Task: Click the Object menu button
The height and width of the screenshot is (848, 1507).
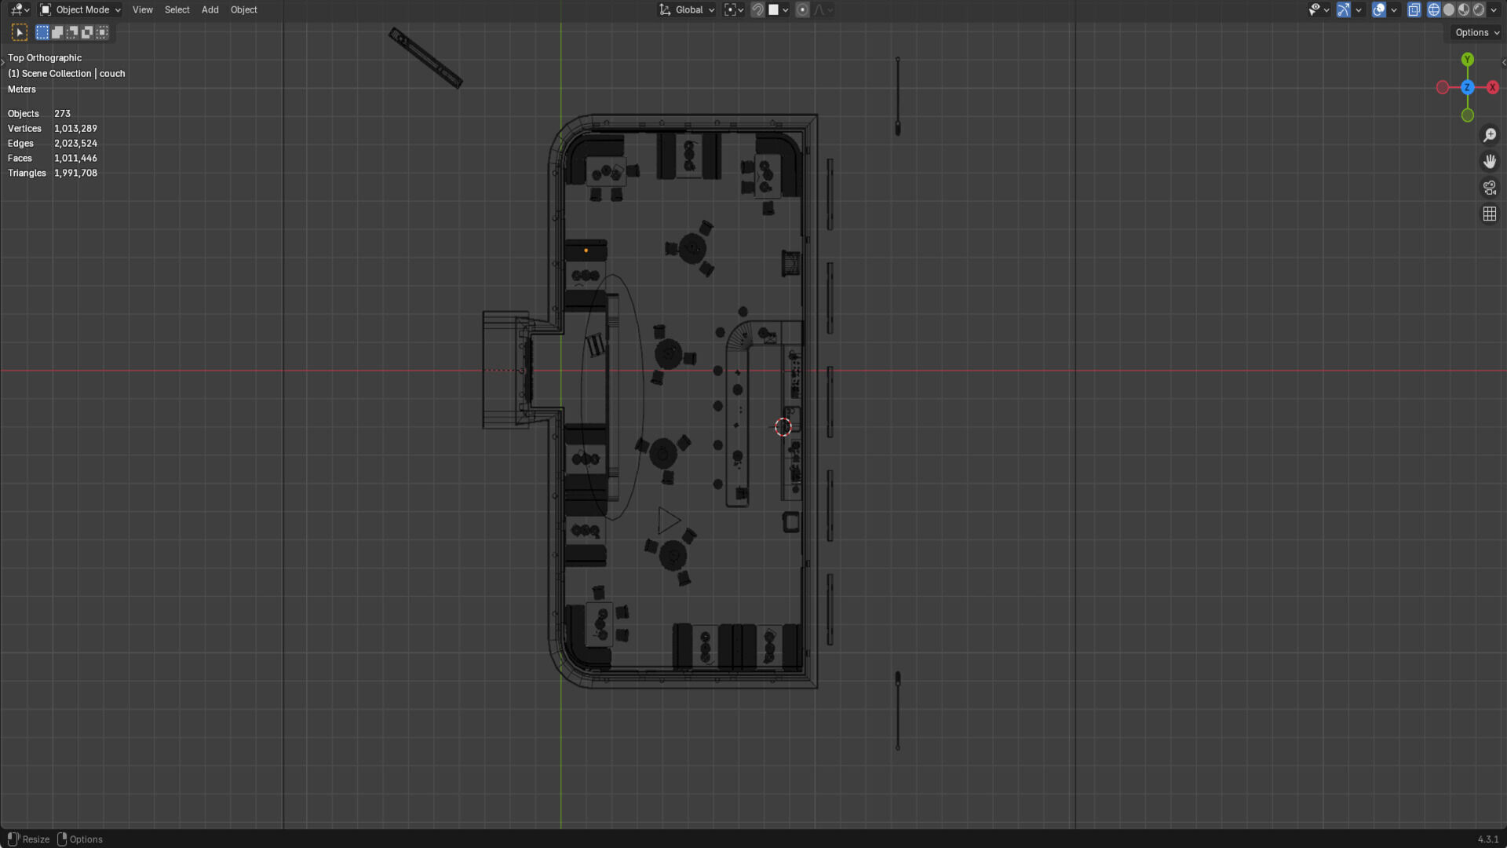Action: [x=243, y=10]
